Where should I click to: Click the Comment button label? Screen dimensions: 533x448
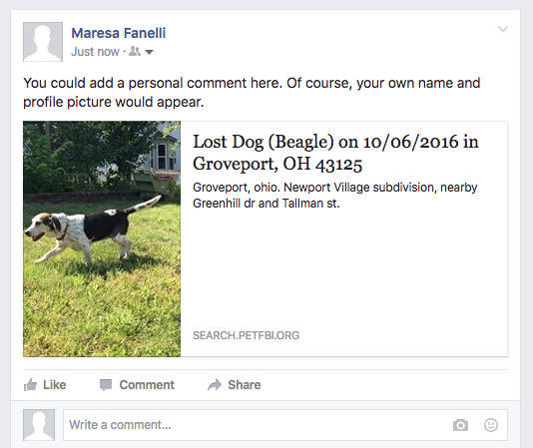pos(147,385)
